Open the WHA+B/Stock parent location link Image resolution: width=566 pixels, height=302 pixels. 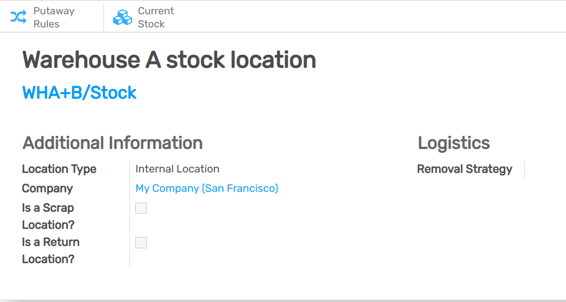click(79, 92)
